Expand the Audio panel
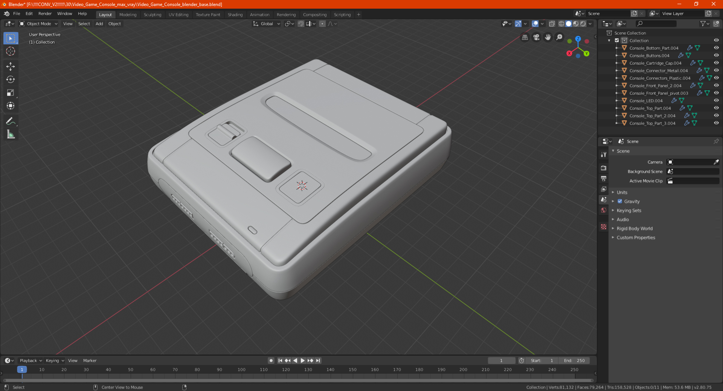Viewport: 723px width, 391px height. point(622,220)
